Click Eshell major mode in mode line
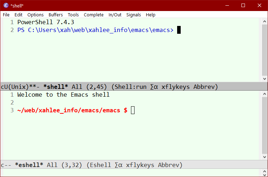The height and width of the screenshot is (177, 268). click(100, 165)
